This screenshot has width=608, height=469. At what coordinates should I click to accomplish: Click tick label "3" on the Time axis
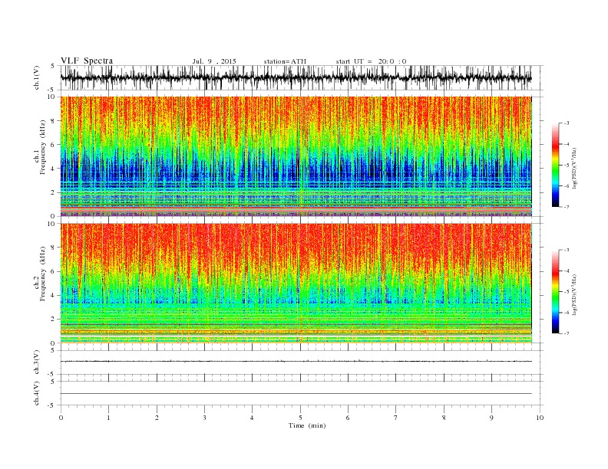pos(204,418)
